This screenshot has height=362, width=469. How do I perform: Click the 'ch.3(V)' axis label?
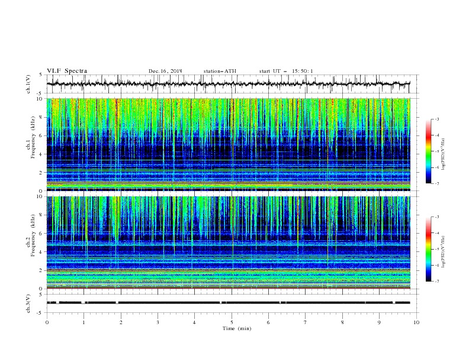pyautogui.click(x=28, y=303)
